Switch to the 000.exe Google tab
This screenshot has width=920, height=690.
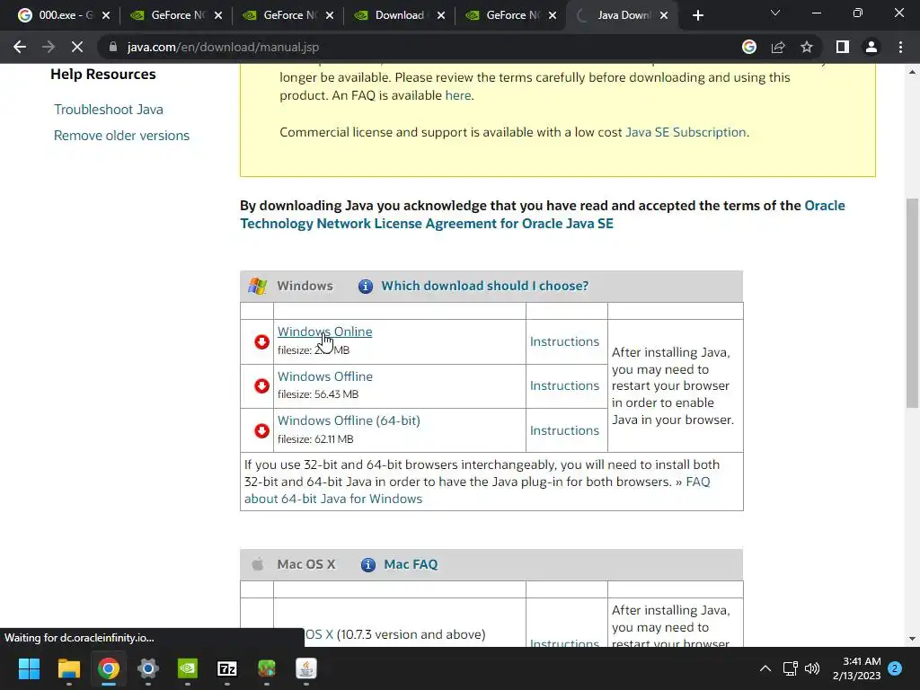point(56,15)
